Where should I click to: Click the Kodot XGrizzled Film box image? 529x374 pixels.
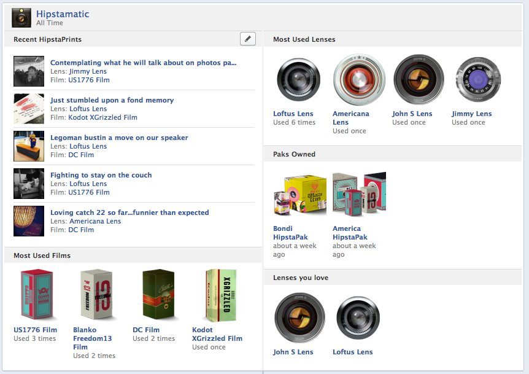221,295
